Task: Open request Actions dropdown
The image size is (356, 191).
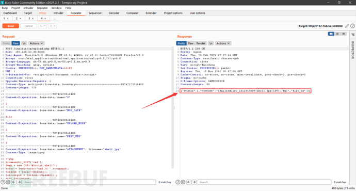Action: [x=36, y=43]
